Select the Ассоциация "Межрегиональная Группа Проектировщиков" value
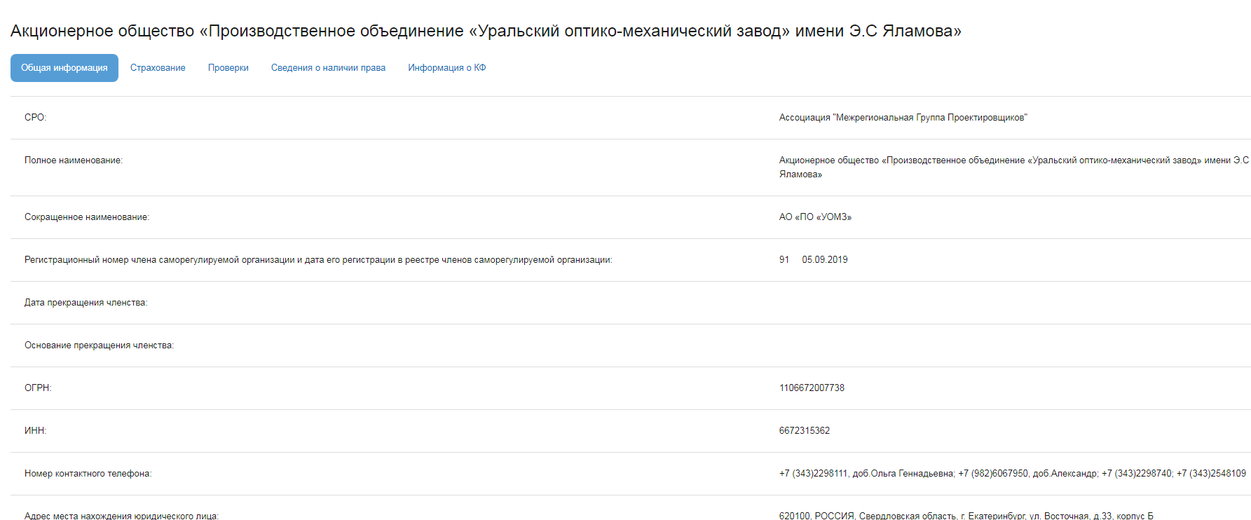The image size is (1251, 520). click(x=903, y=118)
